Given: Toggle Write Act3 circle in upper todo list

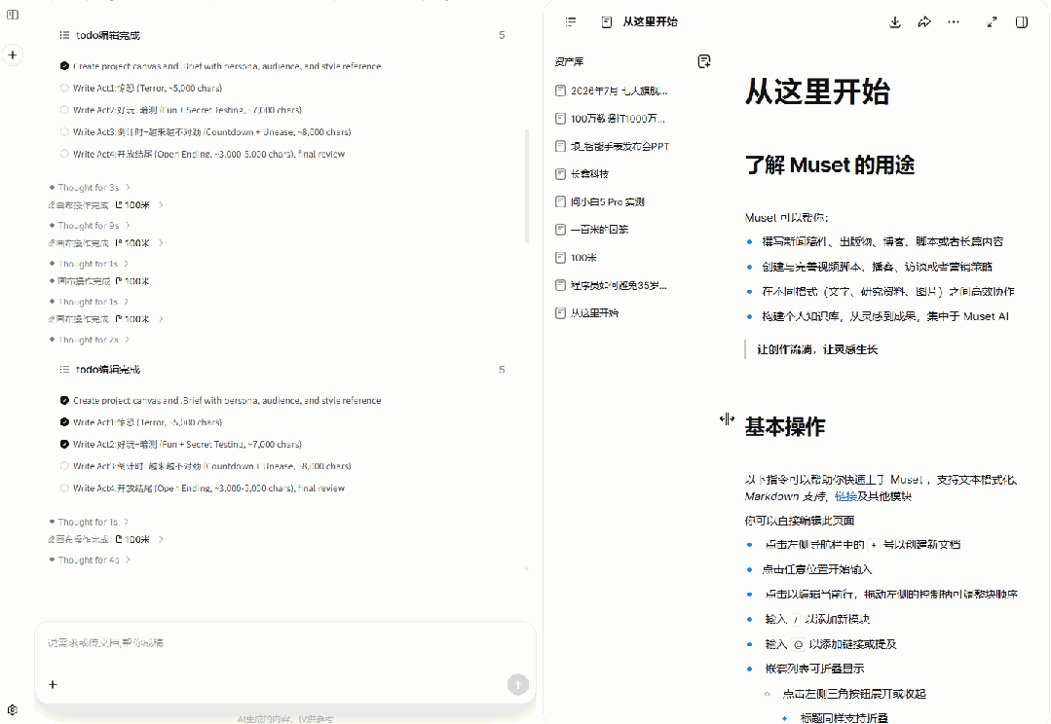Looking at the screenshot, I should point(64,132).
